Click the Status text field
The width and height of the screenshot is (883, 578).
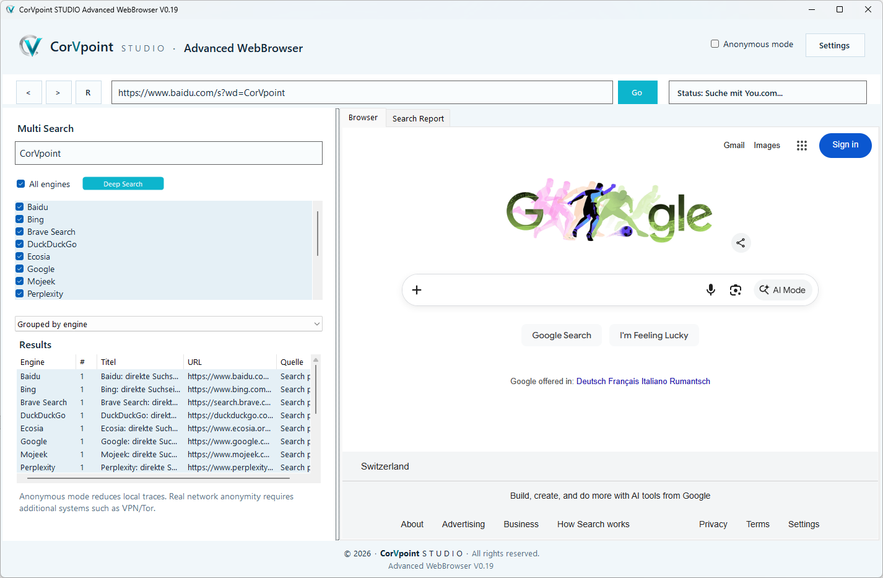(x=767, y=92)
